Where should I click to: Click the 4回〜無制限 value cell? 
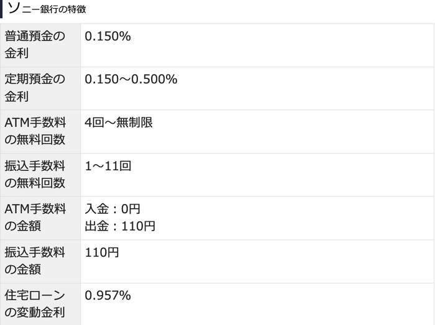119,122
